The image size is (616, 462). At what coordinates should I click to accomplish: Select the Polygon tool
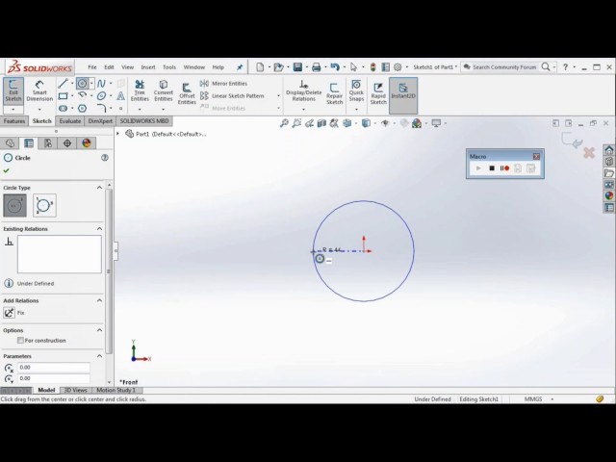coord(82,109)
